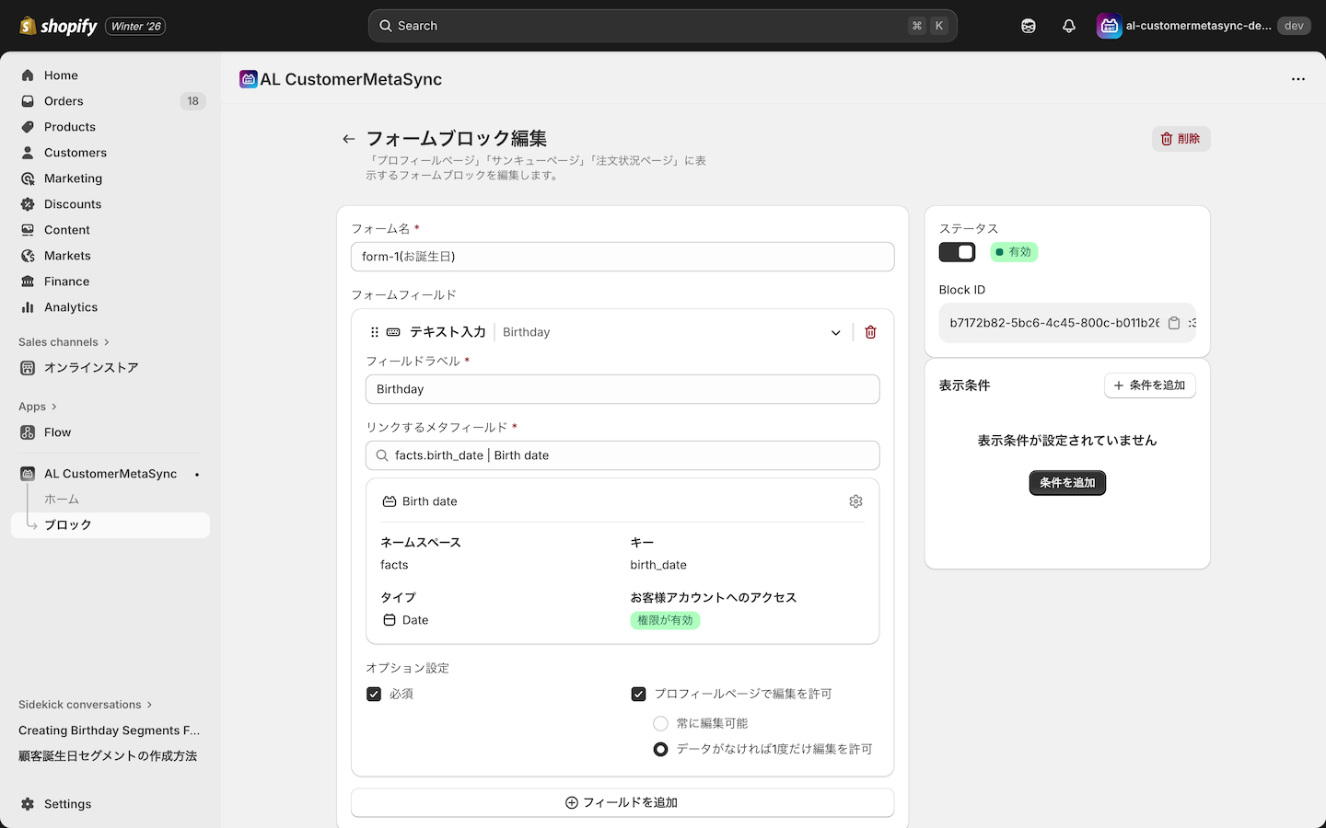
Task: Click フィールドを追加 to add a field
Action: [622, 802]
